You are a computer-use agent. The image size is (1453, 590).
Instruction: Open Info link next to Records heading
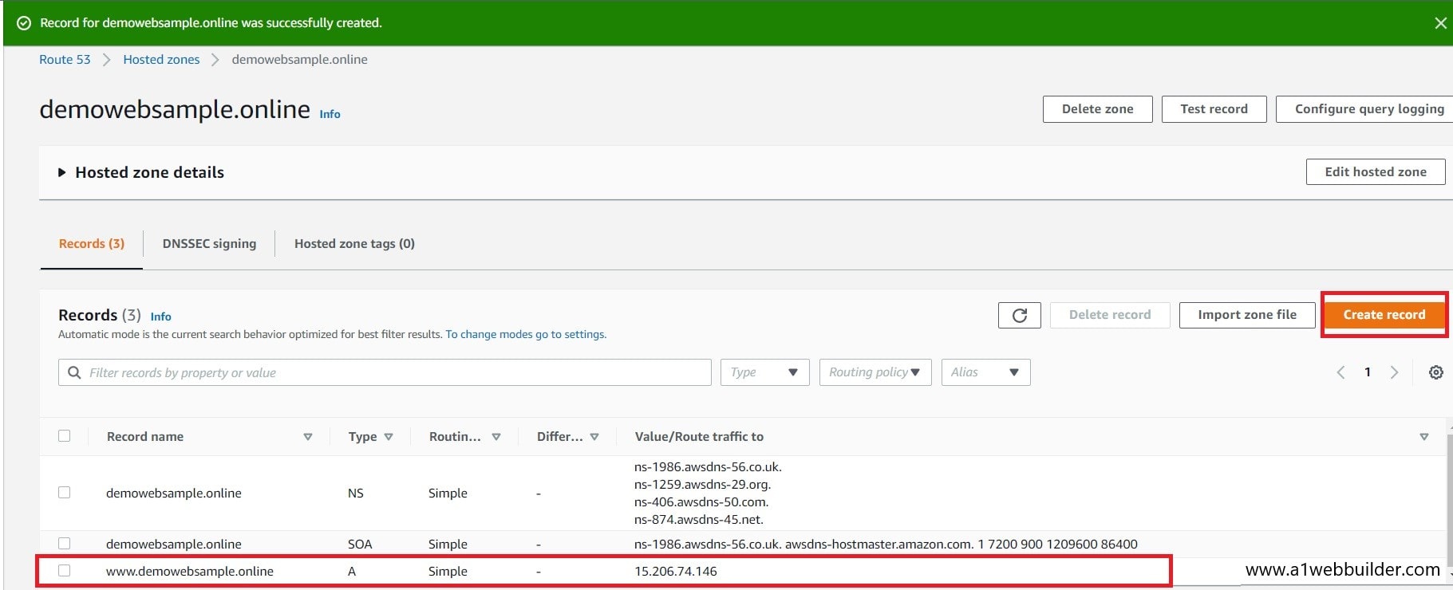[x=160, y=317]
